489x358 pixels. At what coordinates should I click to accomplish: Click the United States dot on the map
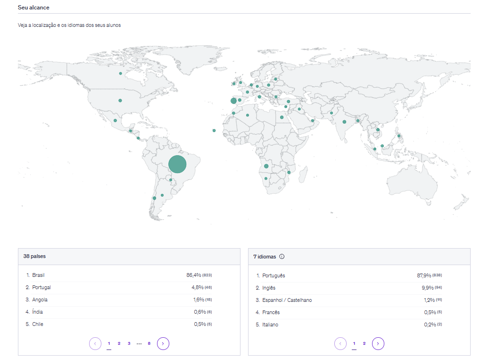click(120, 100)
